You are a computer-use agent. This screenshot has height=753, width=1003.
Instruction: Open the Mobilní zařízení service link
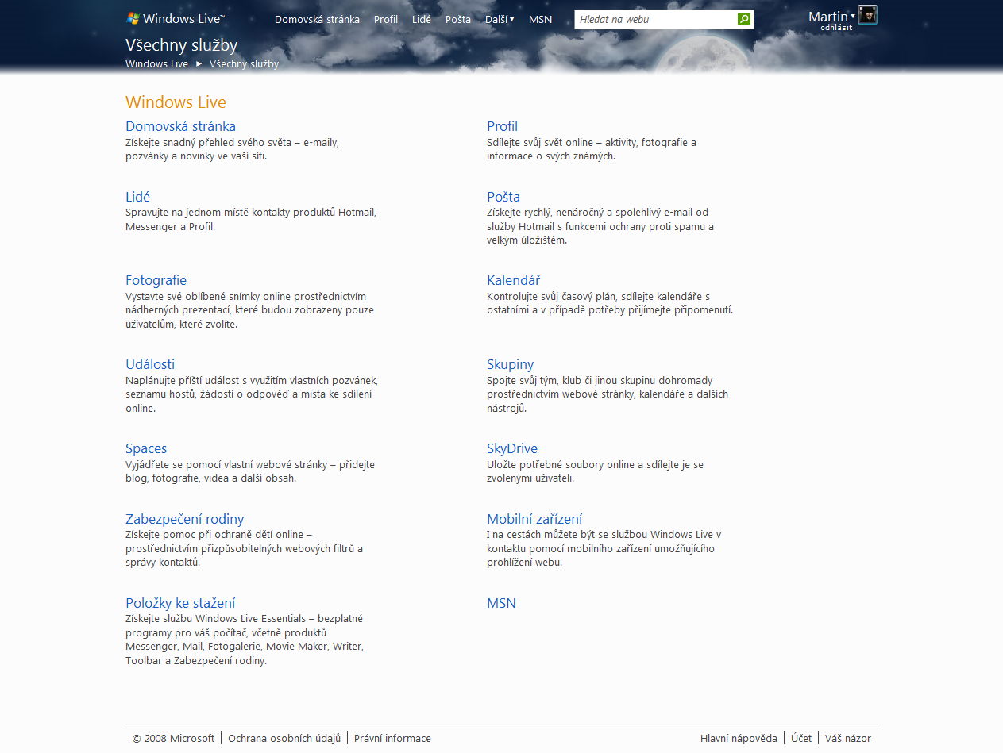point(534,519)
